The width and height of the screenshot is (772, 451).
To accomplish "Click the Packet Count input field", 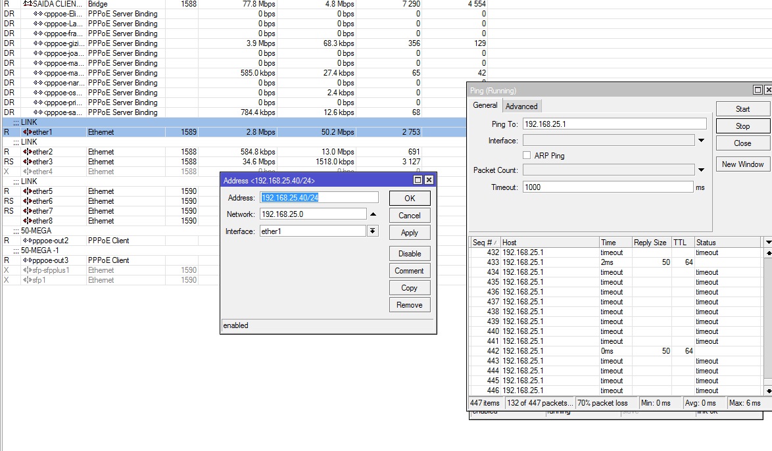I will point(608,170).
